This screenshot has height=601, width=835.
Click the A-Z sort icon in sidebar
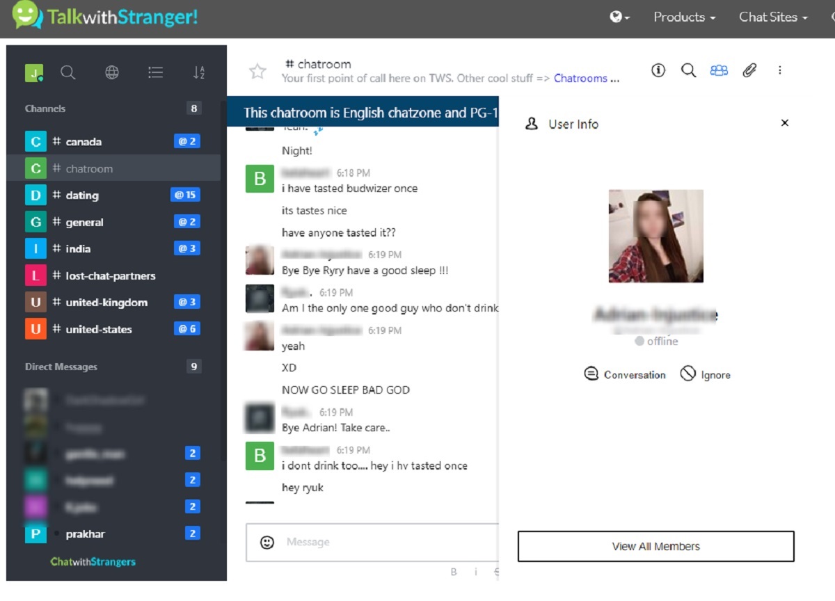(x=199, y=72)
